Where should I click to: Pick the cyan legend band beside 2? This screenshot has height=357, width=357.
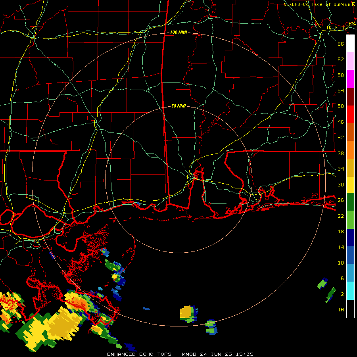coord(350,291)
